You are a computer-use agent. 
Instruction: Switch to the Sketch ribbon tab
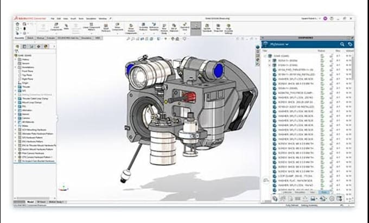[x=30, y=38]
